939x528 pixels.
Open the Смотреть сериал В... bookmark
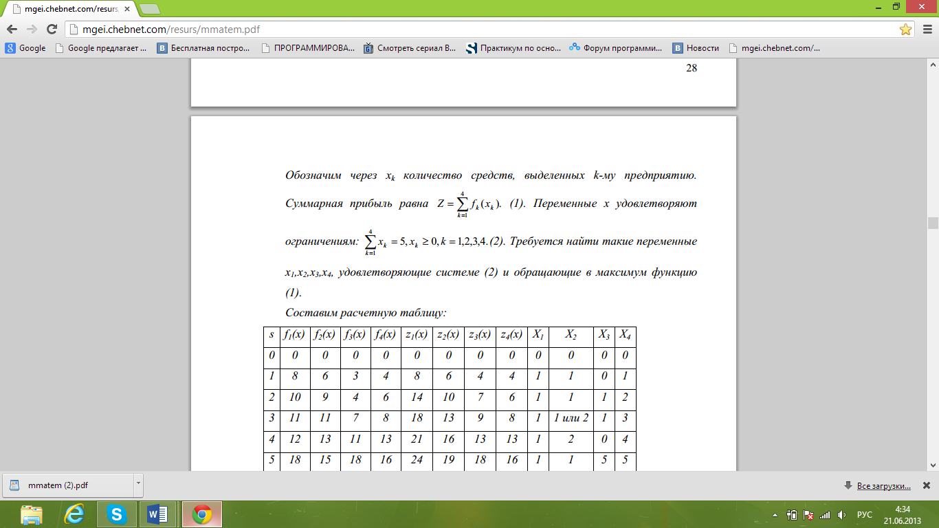coord(410,48)
